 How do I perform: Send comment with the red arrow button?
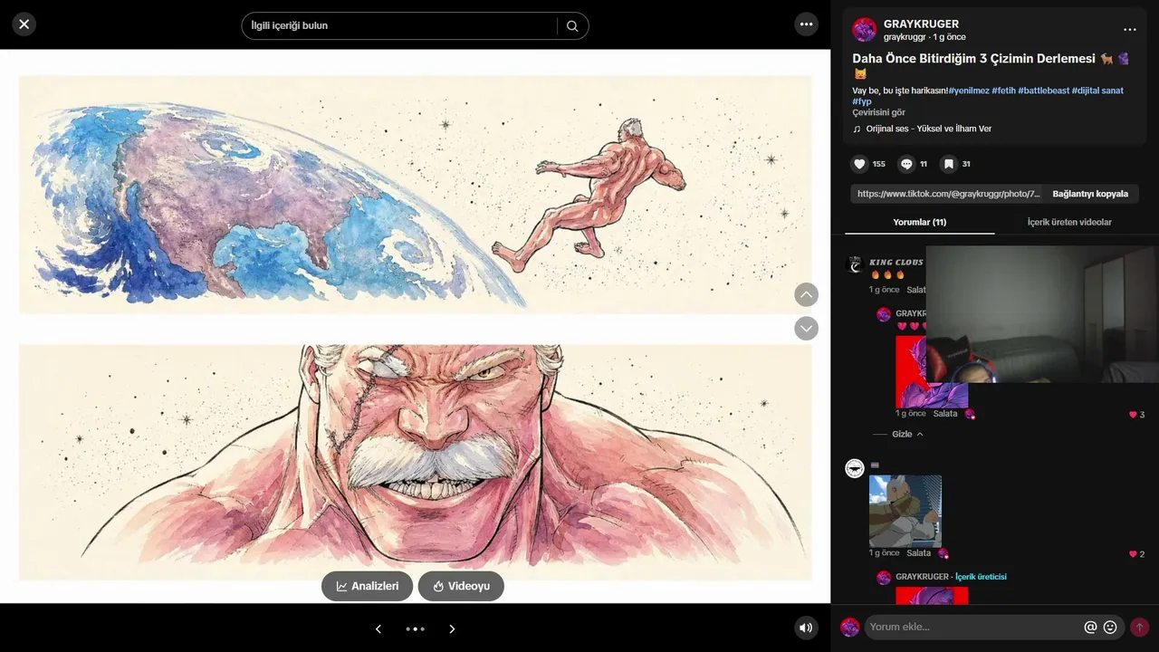tap(1139, 627)
